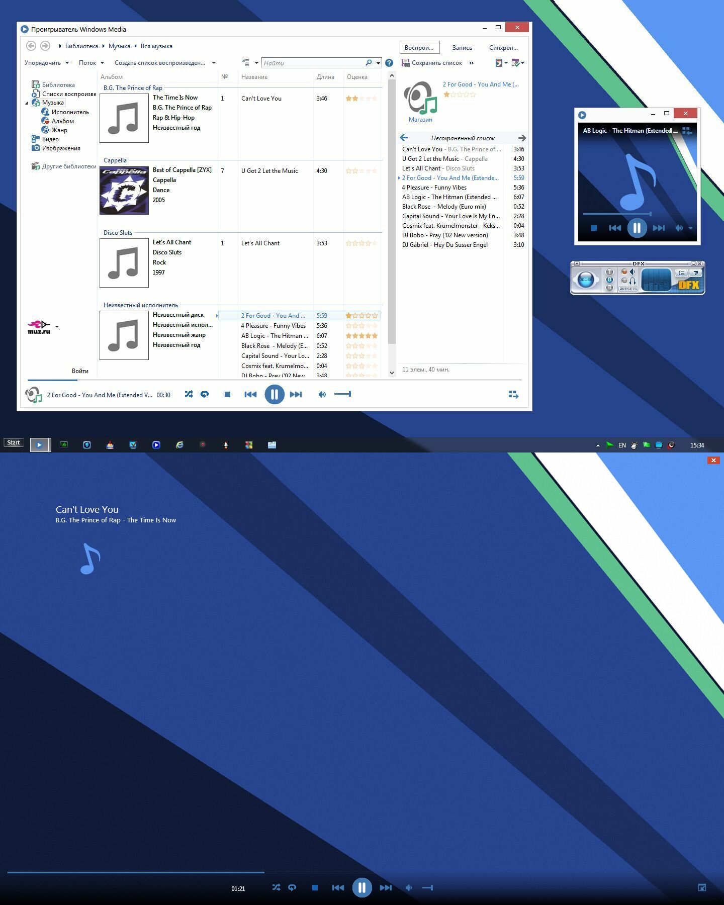724x905 pixels.
Task: Stop playback in the fullscreen player bar
Action: click(x=315, y=888)
